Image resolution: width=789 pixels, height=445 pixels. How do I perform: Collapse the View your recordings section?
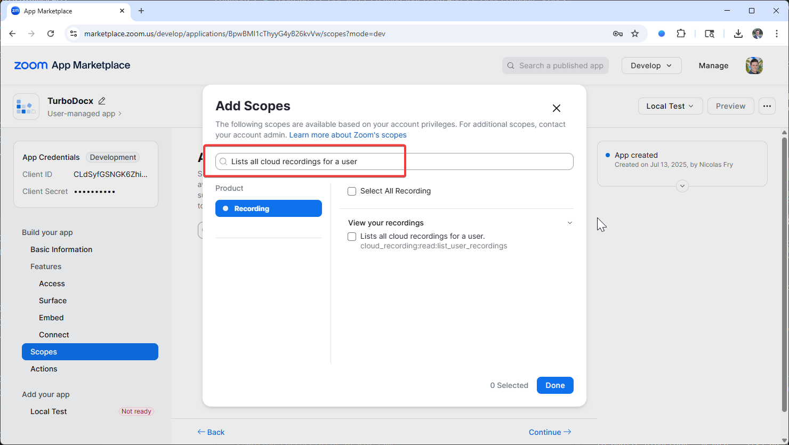point(570,223)
